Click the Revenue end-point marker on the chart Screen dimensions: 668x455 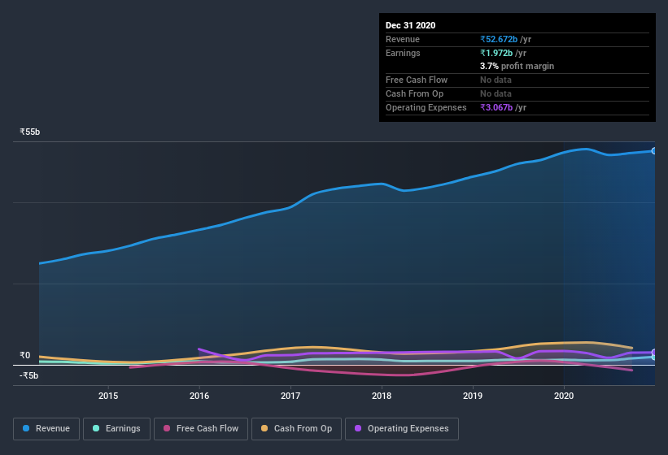click(654, 151)
